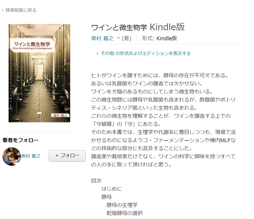
Task: Click the 目次 heading in the description
Action: 96,181
